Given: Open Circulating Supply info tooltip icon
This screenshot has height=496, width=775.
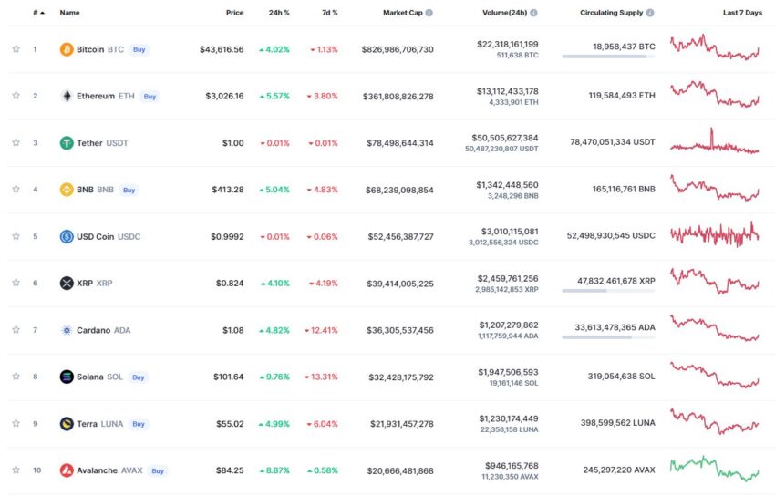Looking at the screenshot, I should (x=650, y=13).
